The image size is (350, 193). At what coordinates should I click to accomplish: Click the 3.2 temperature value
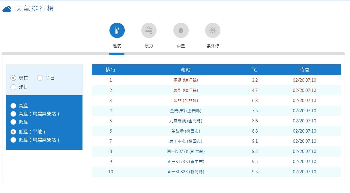pyautogui.click(x=255, y=80)
